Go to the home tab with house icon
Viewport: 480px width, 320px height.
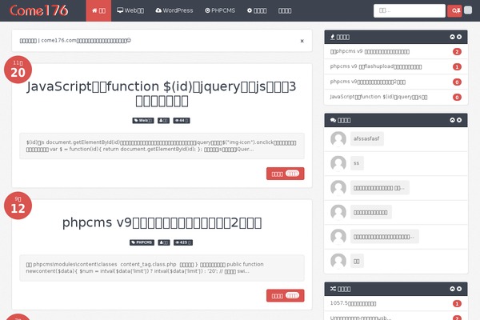coord(98,10)
